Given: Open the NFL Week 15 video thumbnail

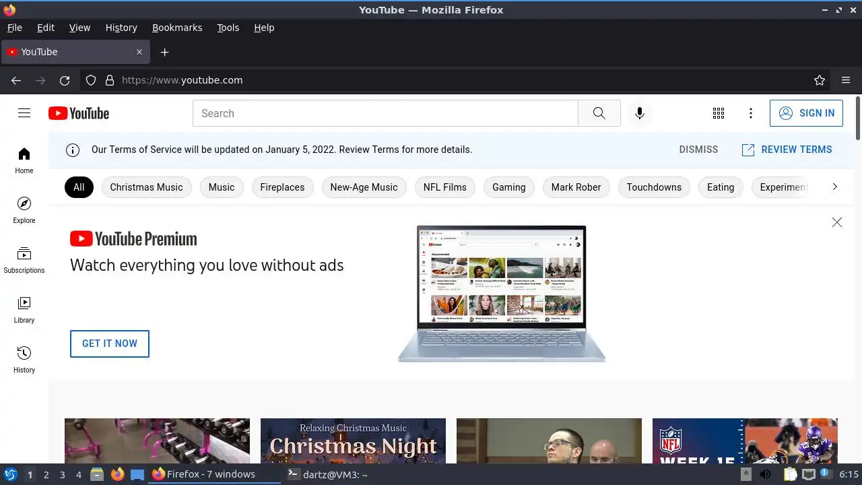Looking at the screenshot, I should coord(745,441).
